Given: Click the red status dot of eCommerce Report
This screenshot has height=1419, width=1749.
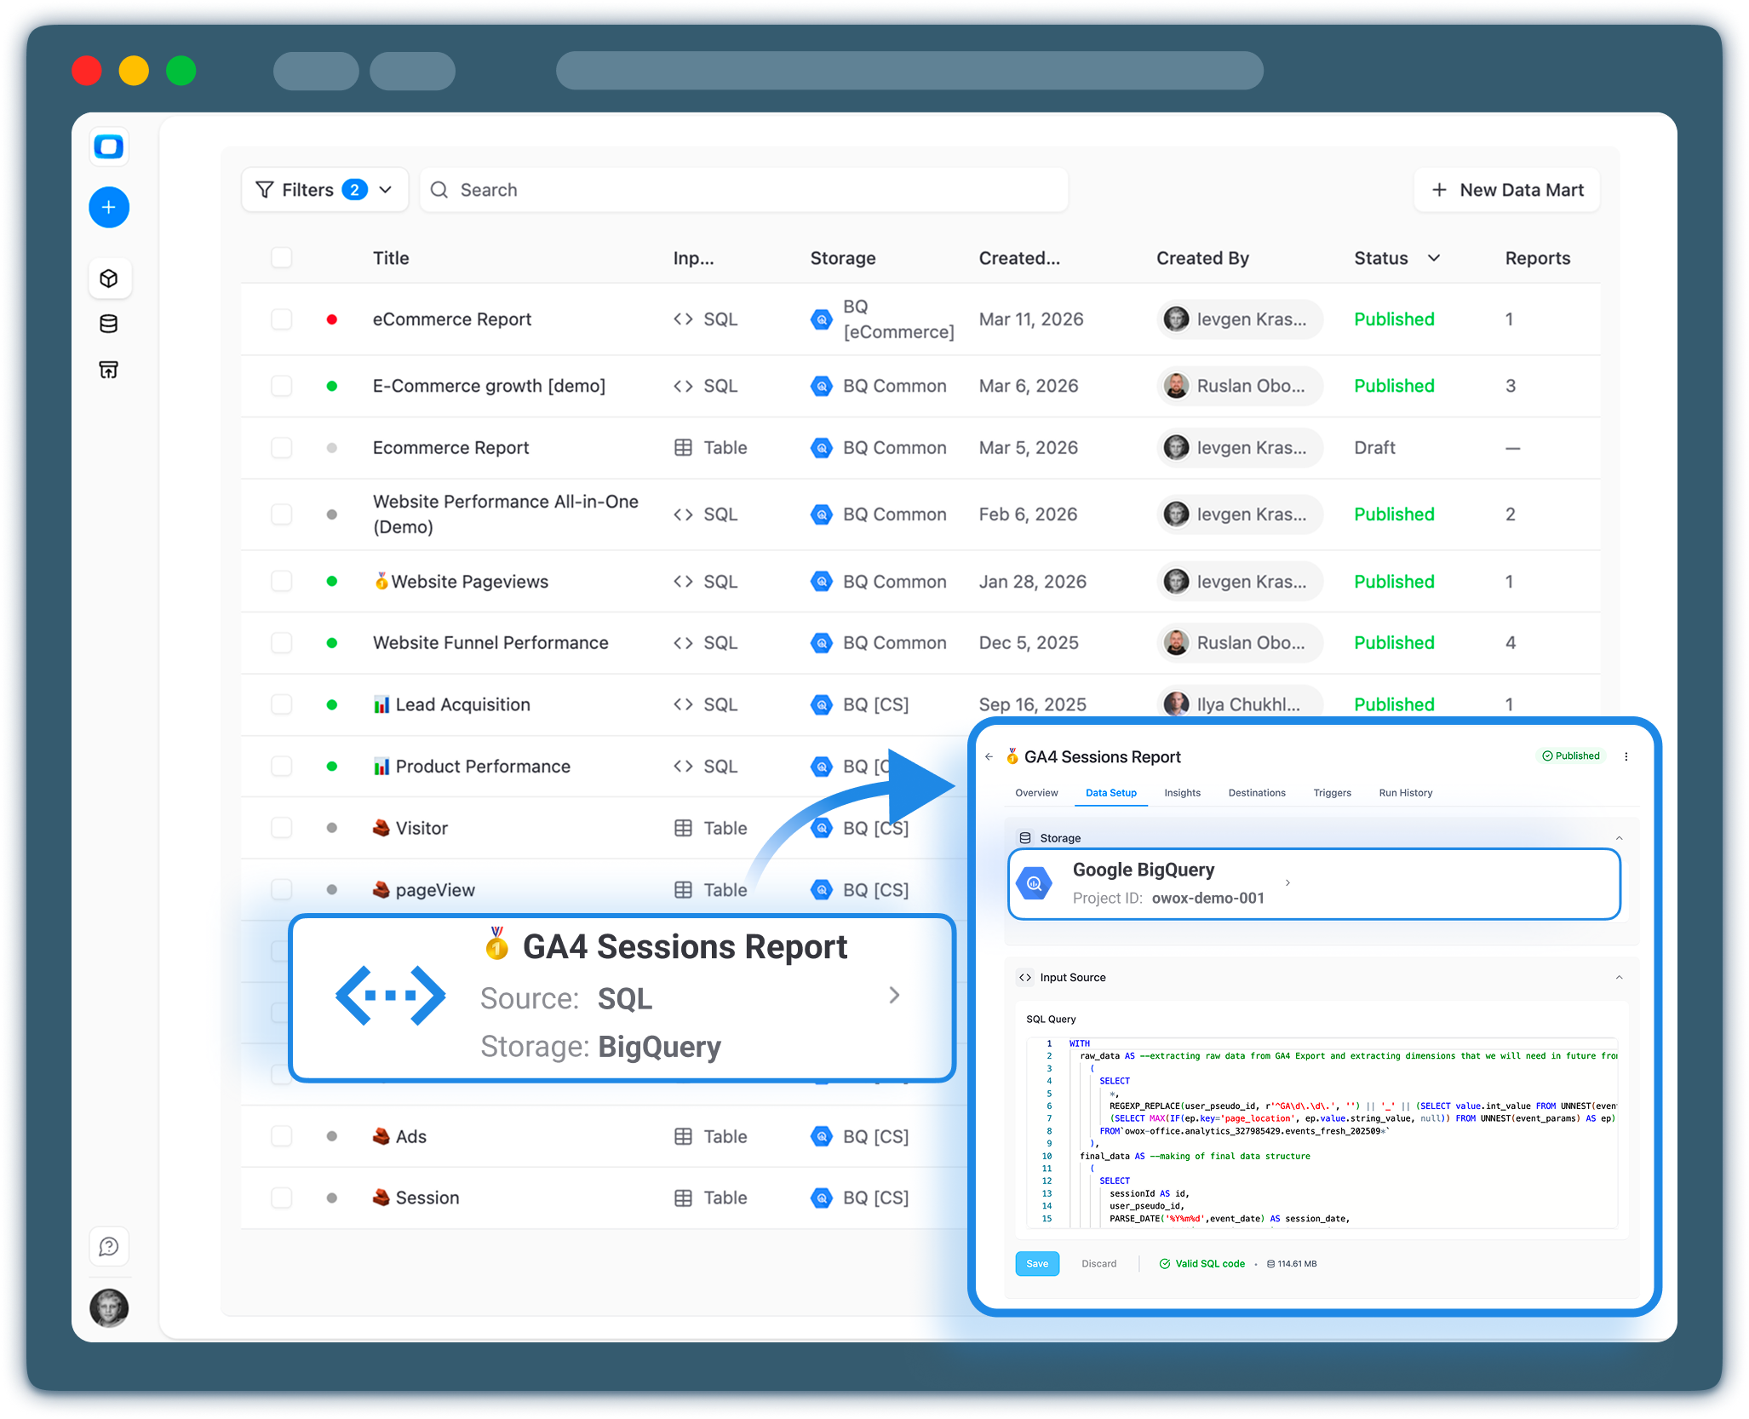Looking at the screenshot, I should 332,319.
